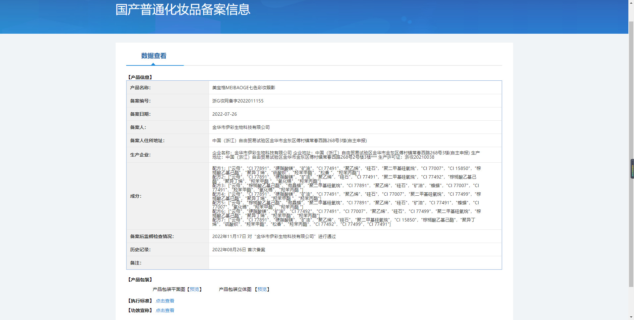Click the 【产品信息】 section heading
This screenshot has width=634, height=320.
pyautogui.click(x=140, y=77)
